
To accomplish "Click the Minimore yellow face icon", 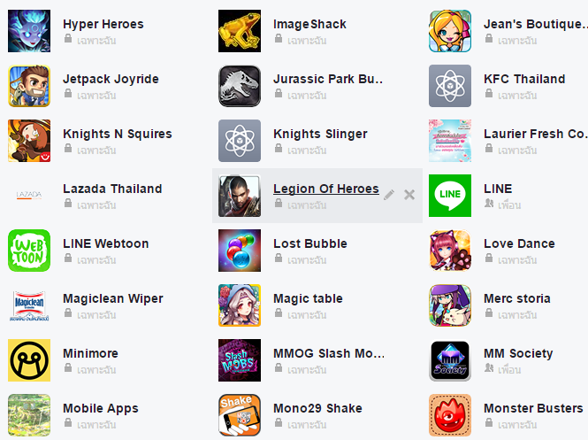I will tap(29, 360).
